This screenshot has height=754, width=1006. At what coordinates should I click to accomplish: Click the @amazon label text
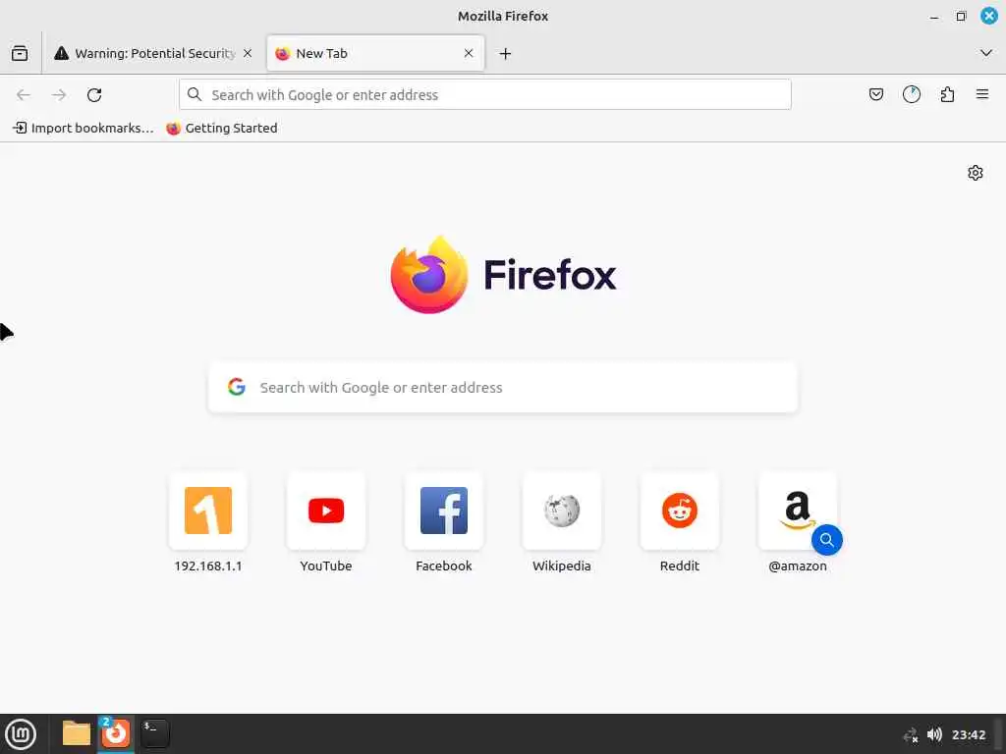798,566
